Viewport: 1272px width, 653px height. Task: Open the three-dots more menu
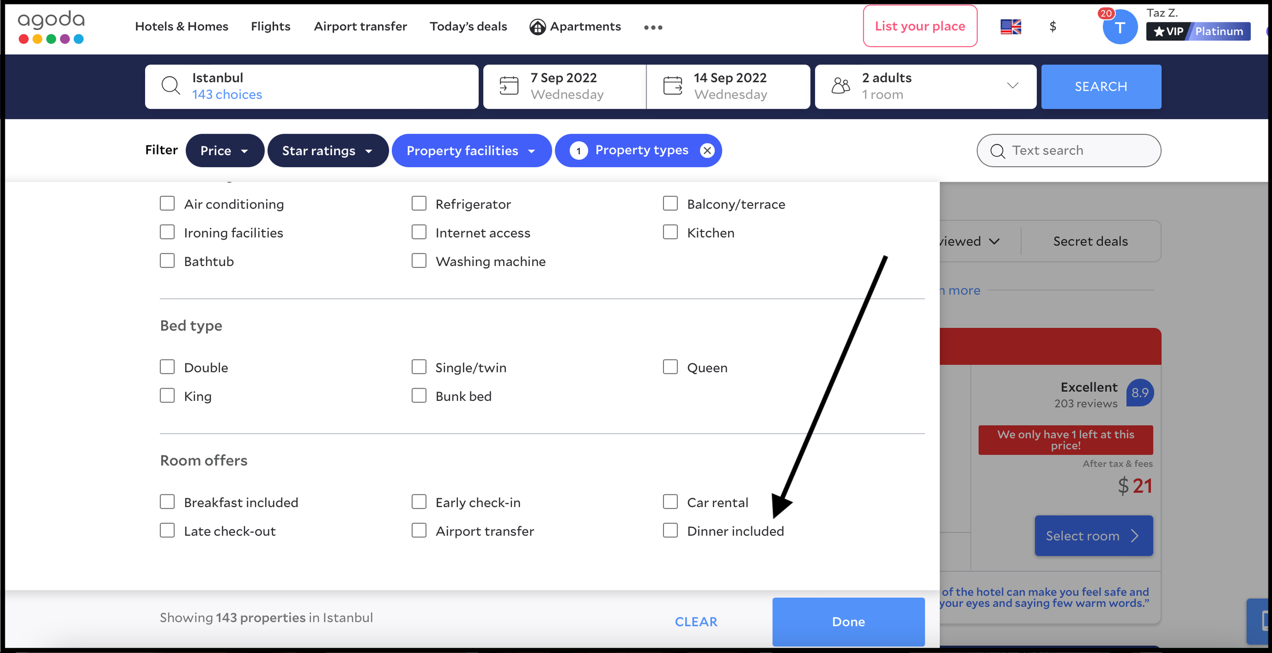click(653, 27)
